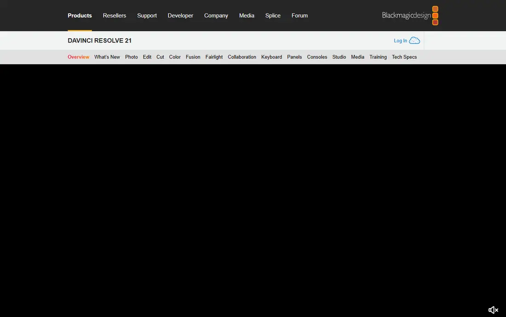
Task: Unmute the video with the speaker icon
Action: [493, 310]
